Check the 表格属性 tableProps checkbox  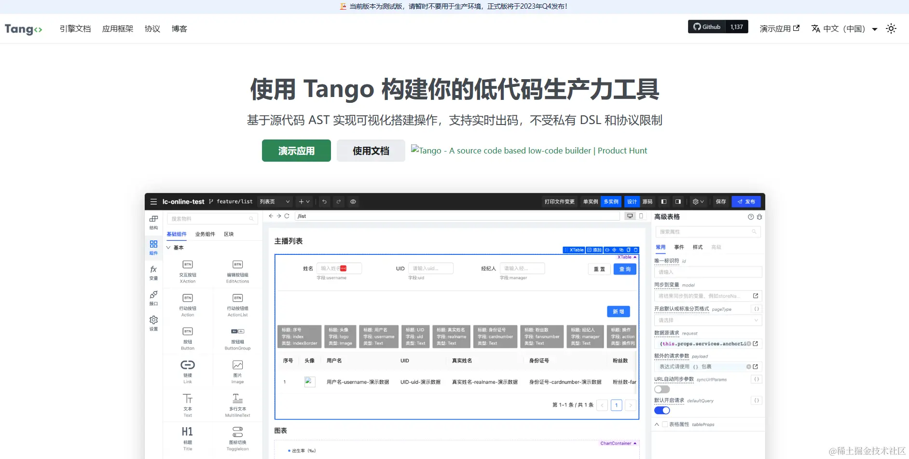665,424
